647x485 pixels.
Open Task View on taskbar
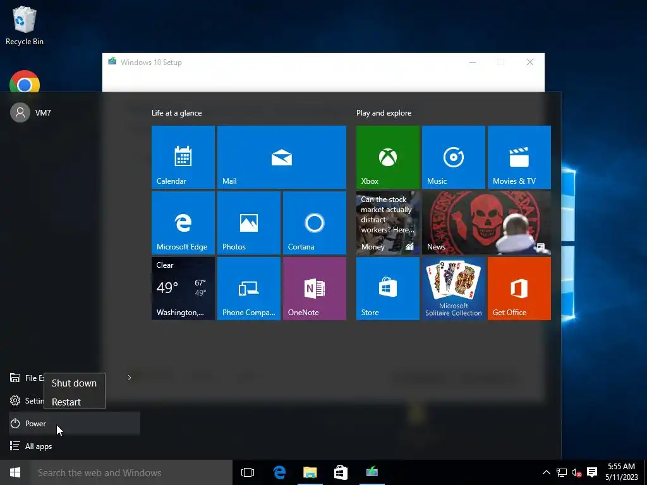pyautogui.click(x=248, y=472)
